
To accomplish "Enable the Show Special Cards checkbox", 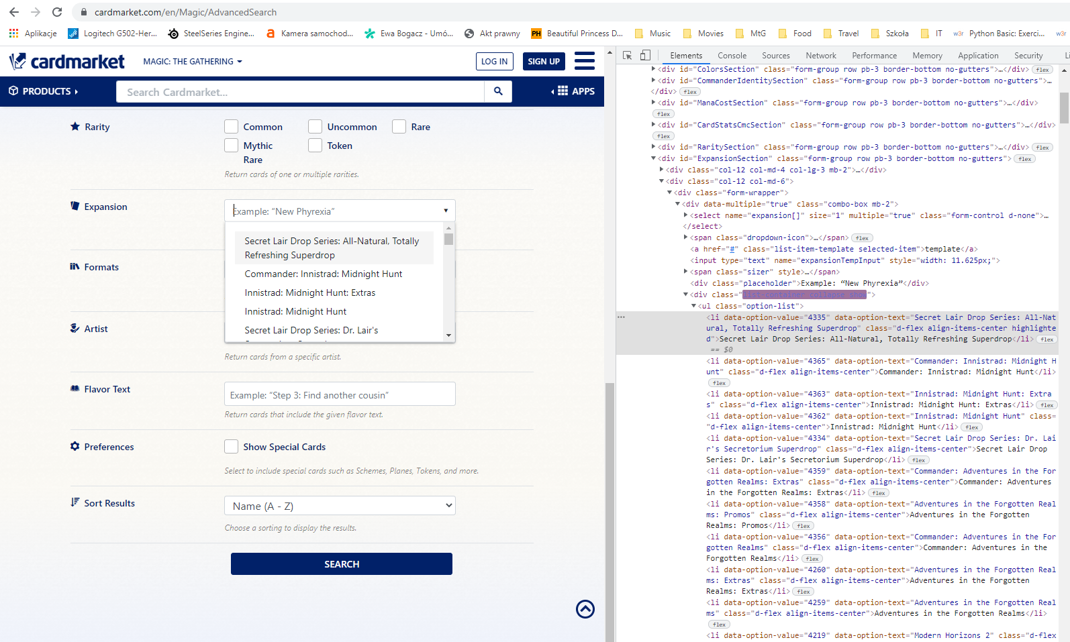I will point(232,447).
